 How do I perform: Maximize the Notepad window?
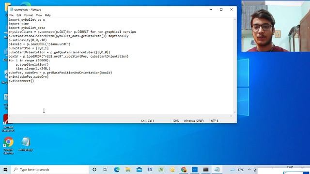click(221, 9)
